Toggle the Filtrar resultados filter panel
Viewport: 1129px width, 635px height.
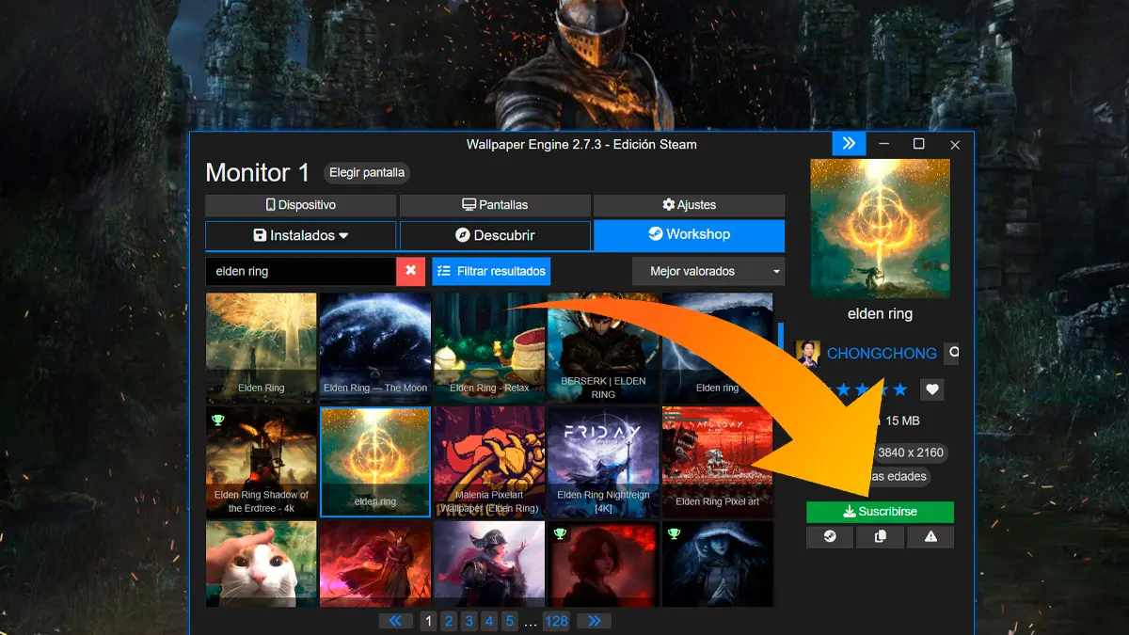(x=491, y=271)
